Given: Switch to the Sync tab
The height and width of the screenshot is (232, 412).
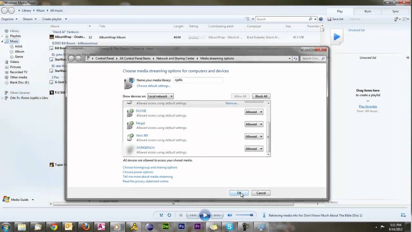Looking at the screenshot, I should [x=396, y=11].
